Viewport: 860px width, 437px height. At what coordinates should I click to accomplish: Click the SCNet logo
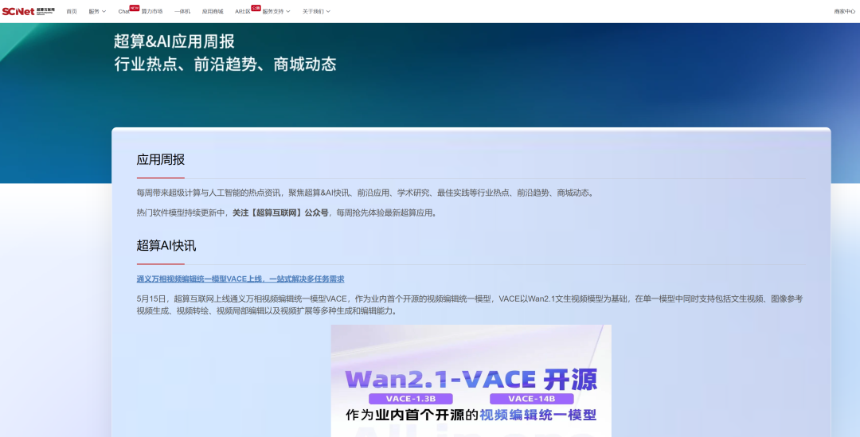28,11
